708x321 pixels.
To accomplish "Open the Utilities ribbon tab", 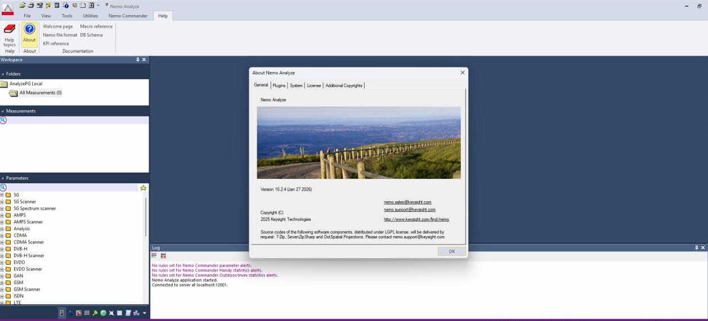I will click(90, 16).
